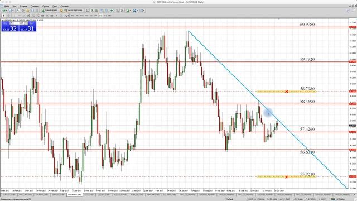The width and height of the screenshot is (357, 201).
Task: Pick the horizontal line drawing tool
Action: click(x=19, y=16)
